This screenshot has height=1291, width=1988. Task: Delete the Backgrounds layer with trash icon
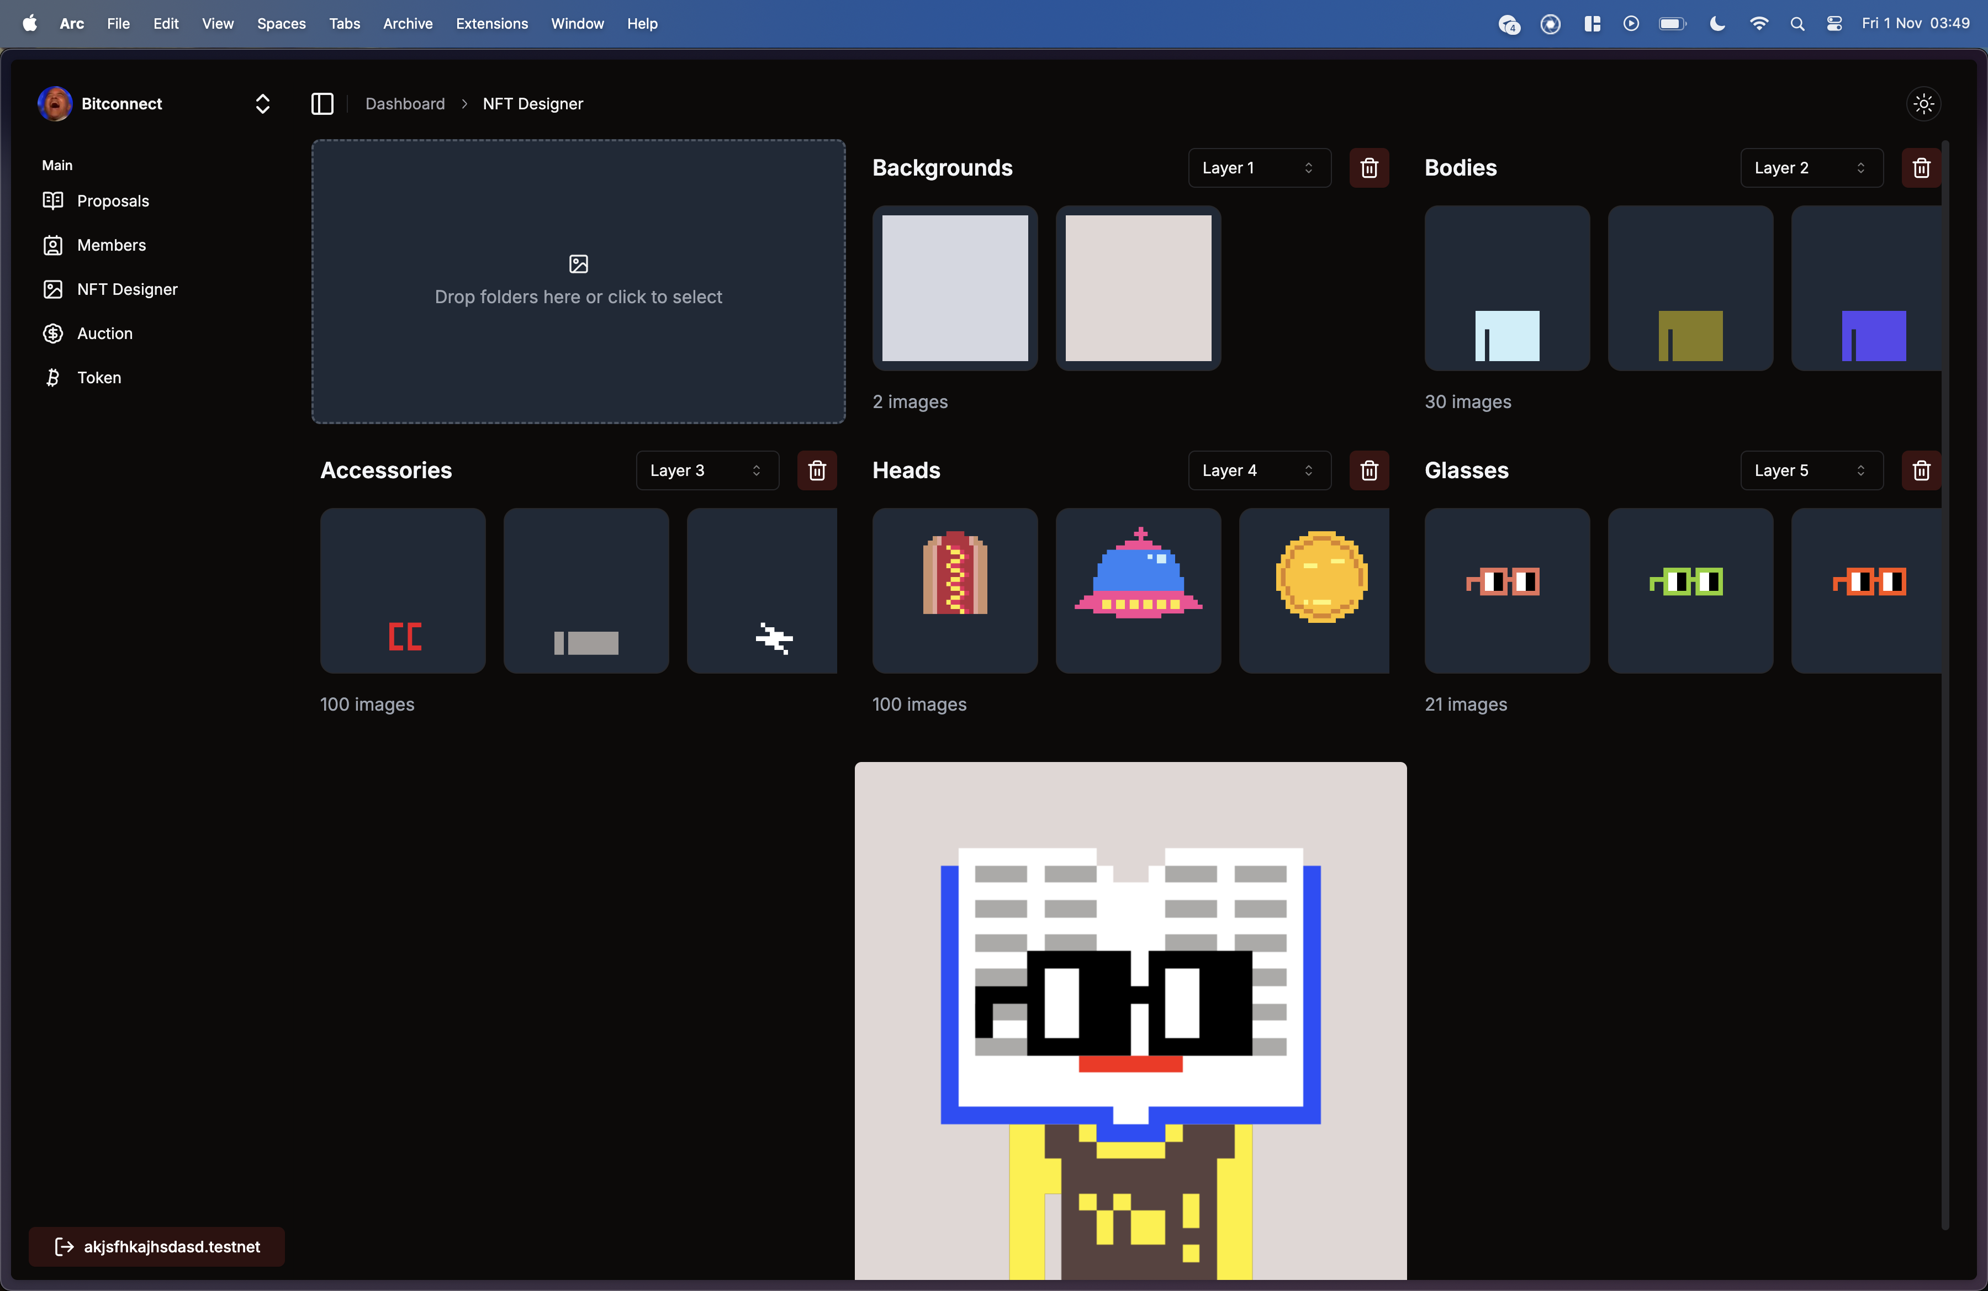(1368, 168)
